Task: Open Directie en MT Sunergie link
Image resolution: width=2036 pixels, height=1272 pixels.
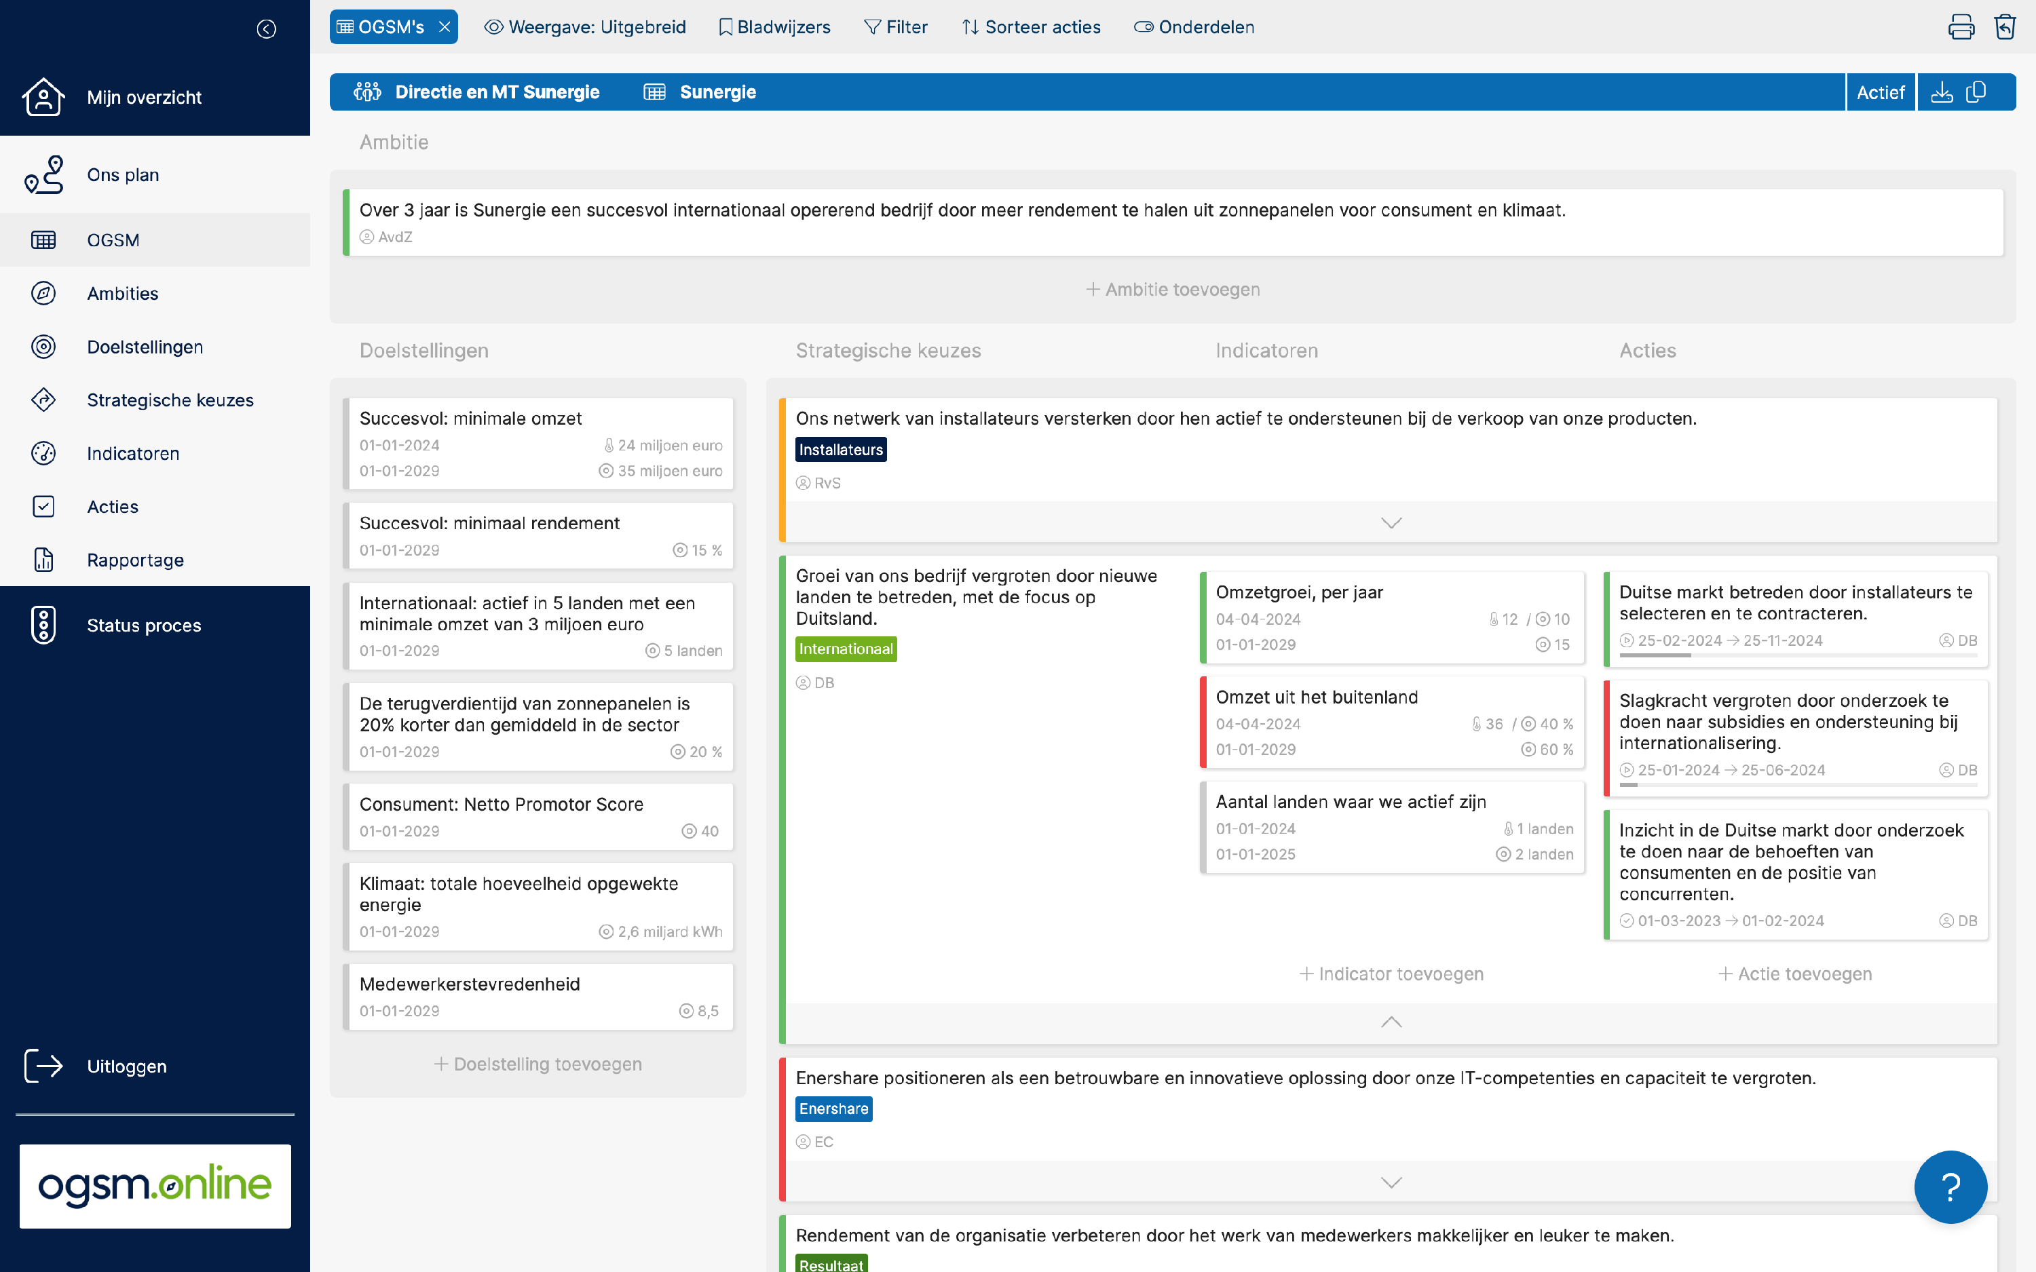Action: [497, 92]
